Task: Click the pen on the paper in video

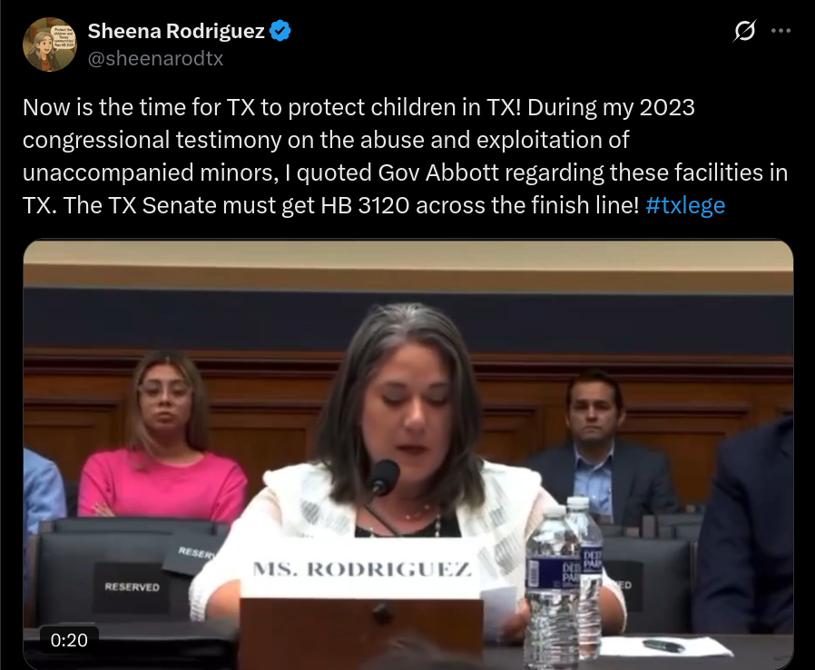Action: pyautogui.click(x=663, y=646)
